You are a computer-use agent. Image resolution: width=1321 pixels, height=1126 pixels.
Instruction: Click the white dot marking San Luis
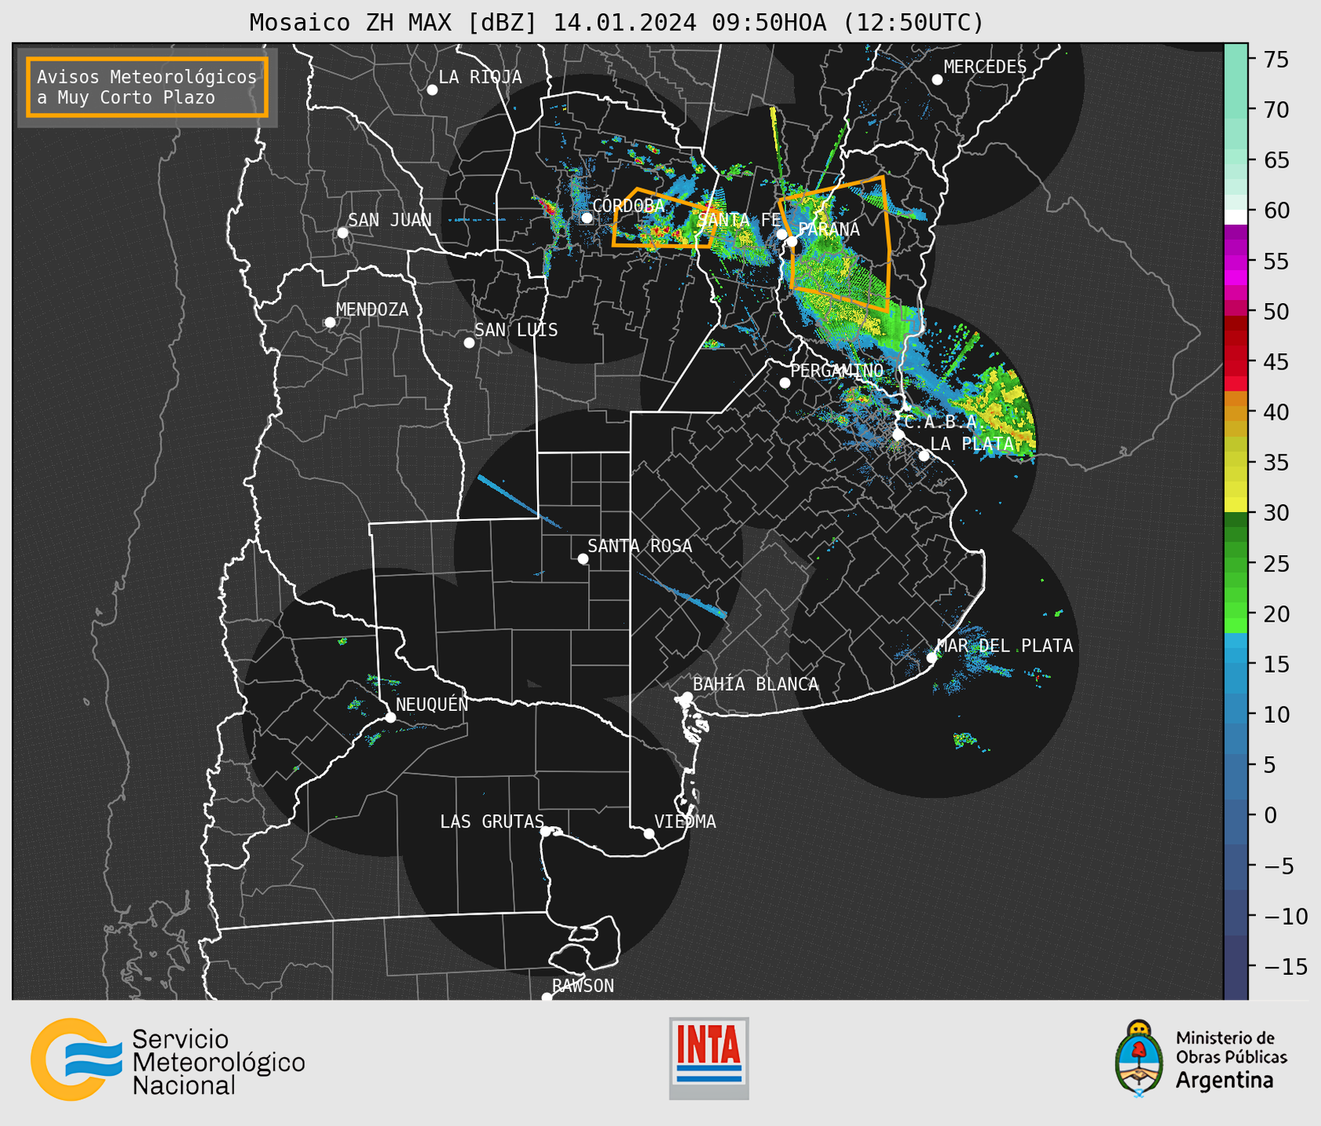click(469, 343)
